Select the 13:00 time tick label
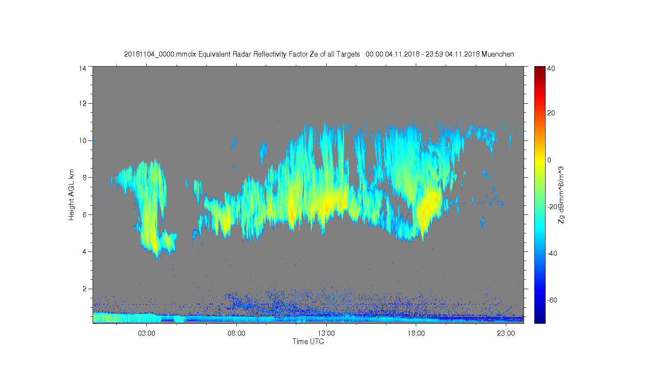 [x=326, y=334]
